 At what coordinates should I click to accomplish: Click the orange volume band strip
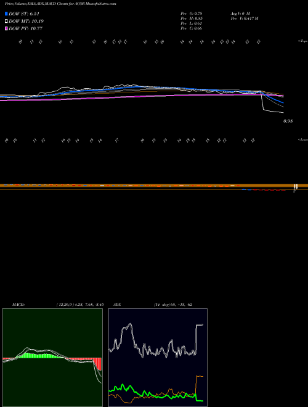click(154, 186)
